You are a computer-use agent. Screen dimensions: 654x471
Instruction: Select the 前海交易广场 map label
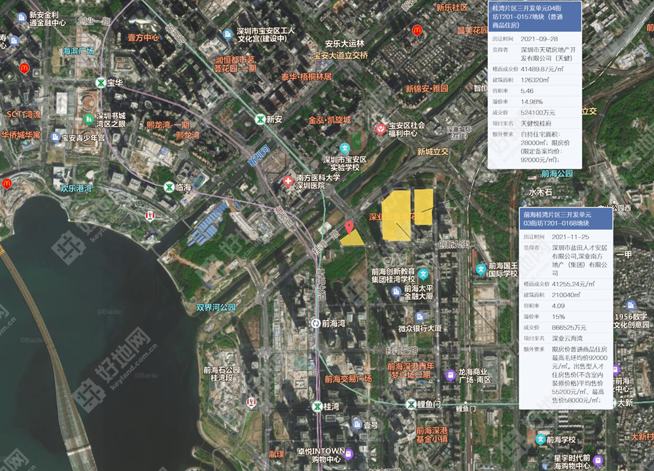349,378
